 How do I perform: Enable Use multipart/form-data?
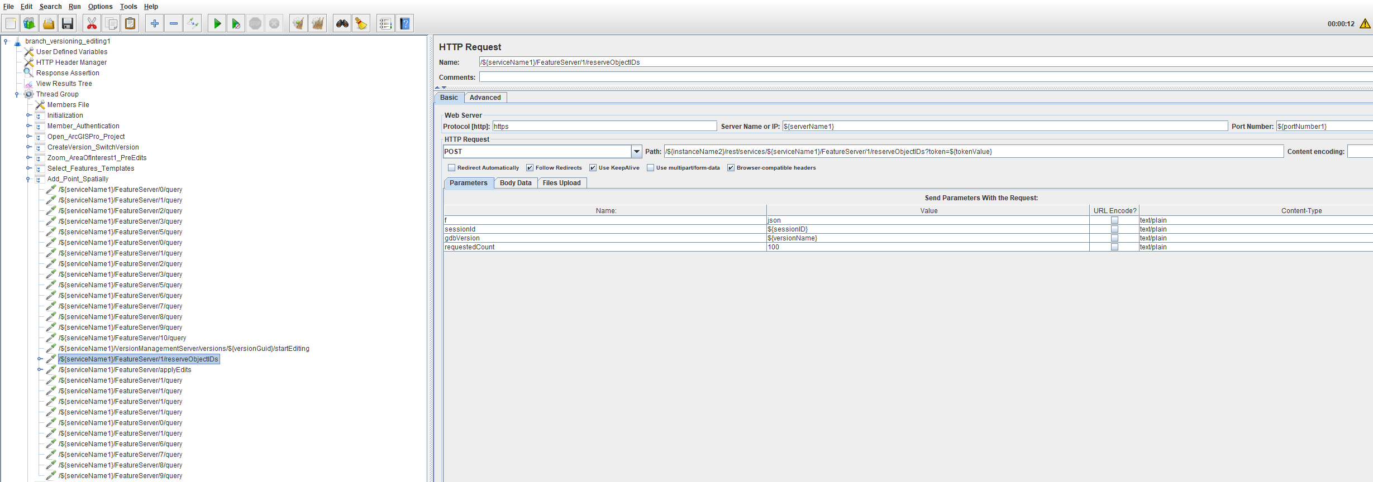(651, 168)
